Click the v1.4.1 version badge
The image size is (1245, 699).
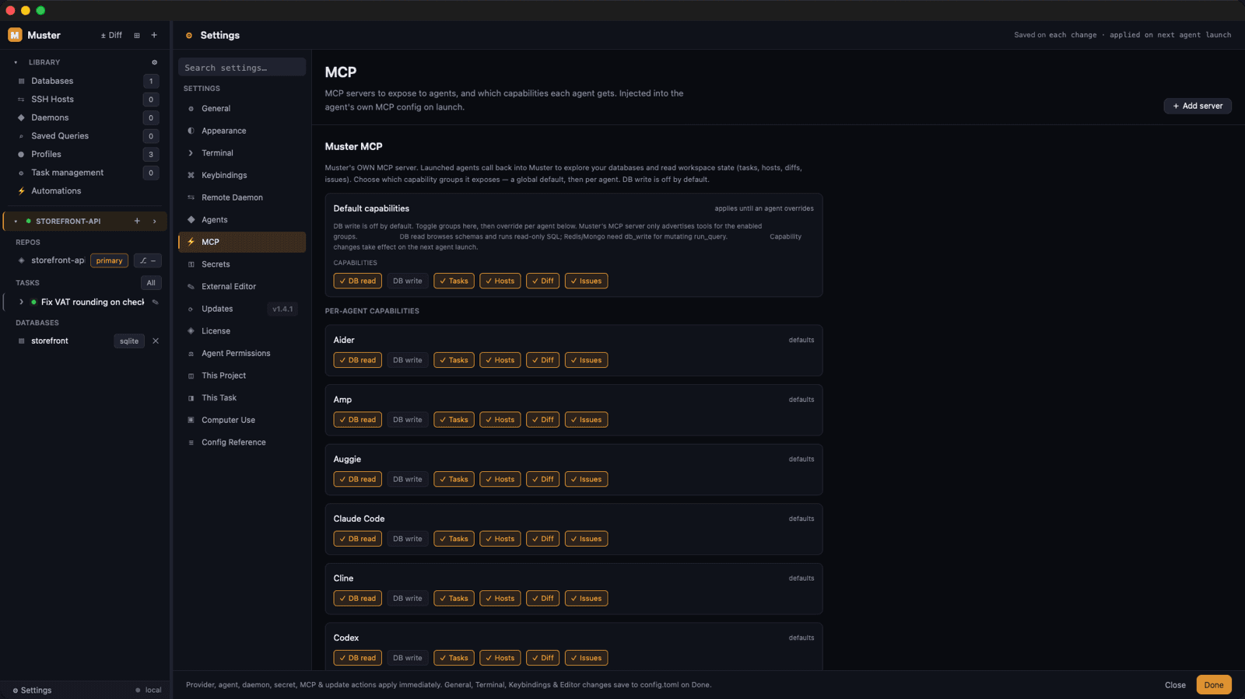click(x=282, y=309)
